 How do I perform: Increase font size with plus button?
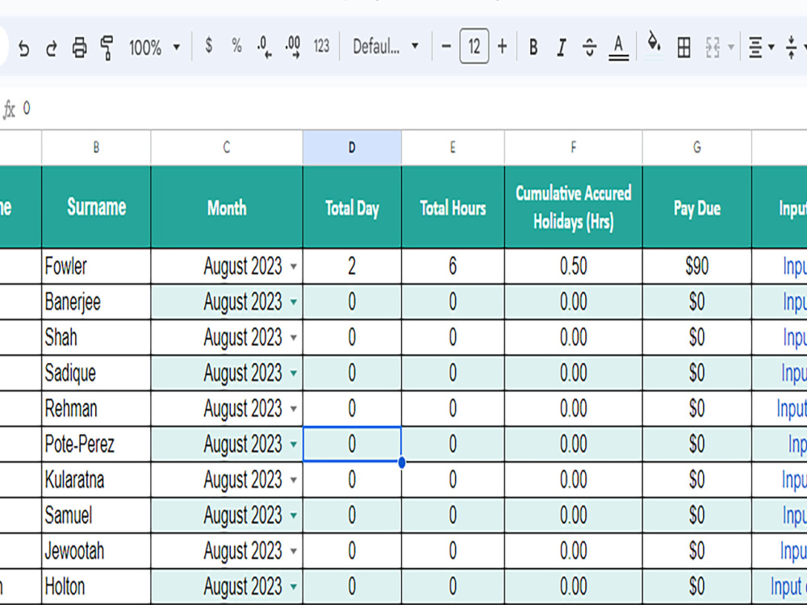point(502,47)
